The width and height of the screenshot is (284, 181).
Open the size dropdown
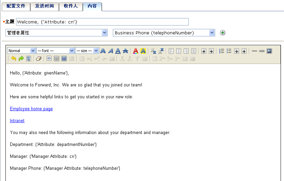coord(87,51)
